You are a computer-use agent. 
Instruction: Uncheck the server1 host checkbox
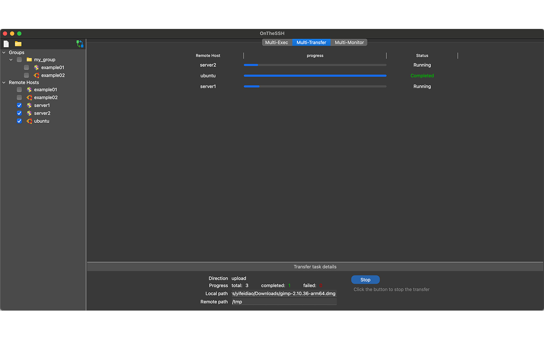19,105
